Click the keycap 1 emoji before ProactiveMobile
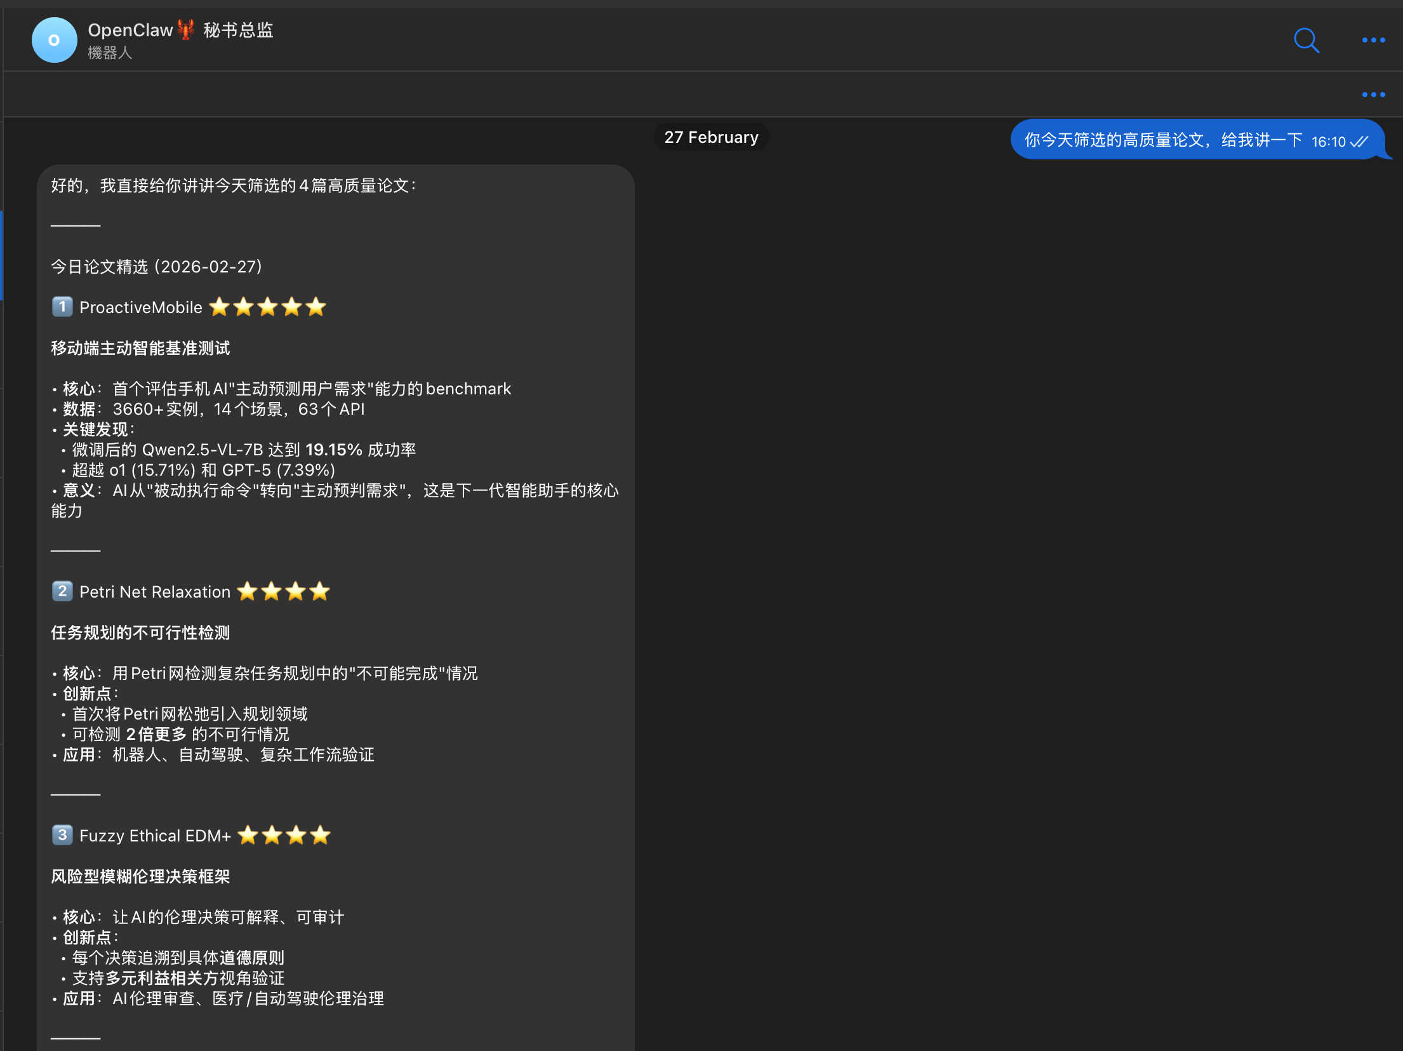Viewport: 1403px width, 1051px height. click(62, 307)
